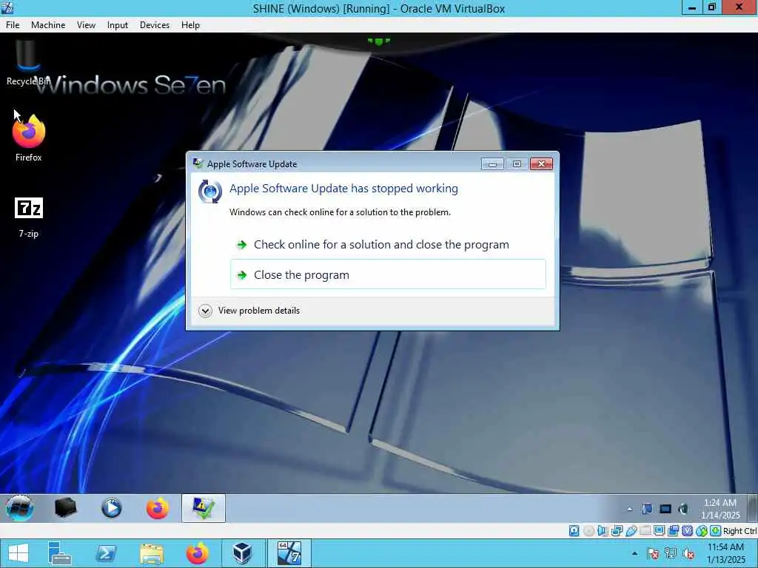Open the View menu
This screenshot has height=568, width=758.
[x=86, y=25]
